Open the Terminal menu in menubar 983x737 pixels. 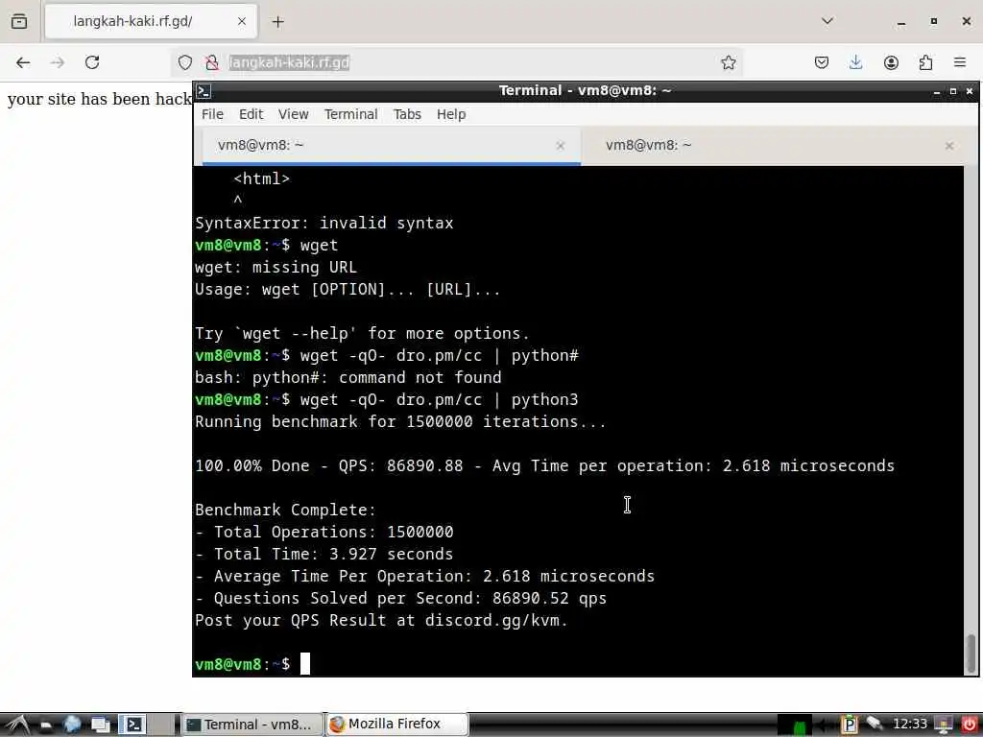(350, 115)
